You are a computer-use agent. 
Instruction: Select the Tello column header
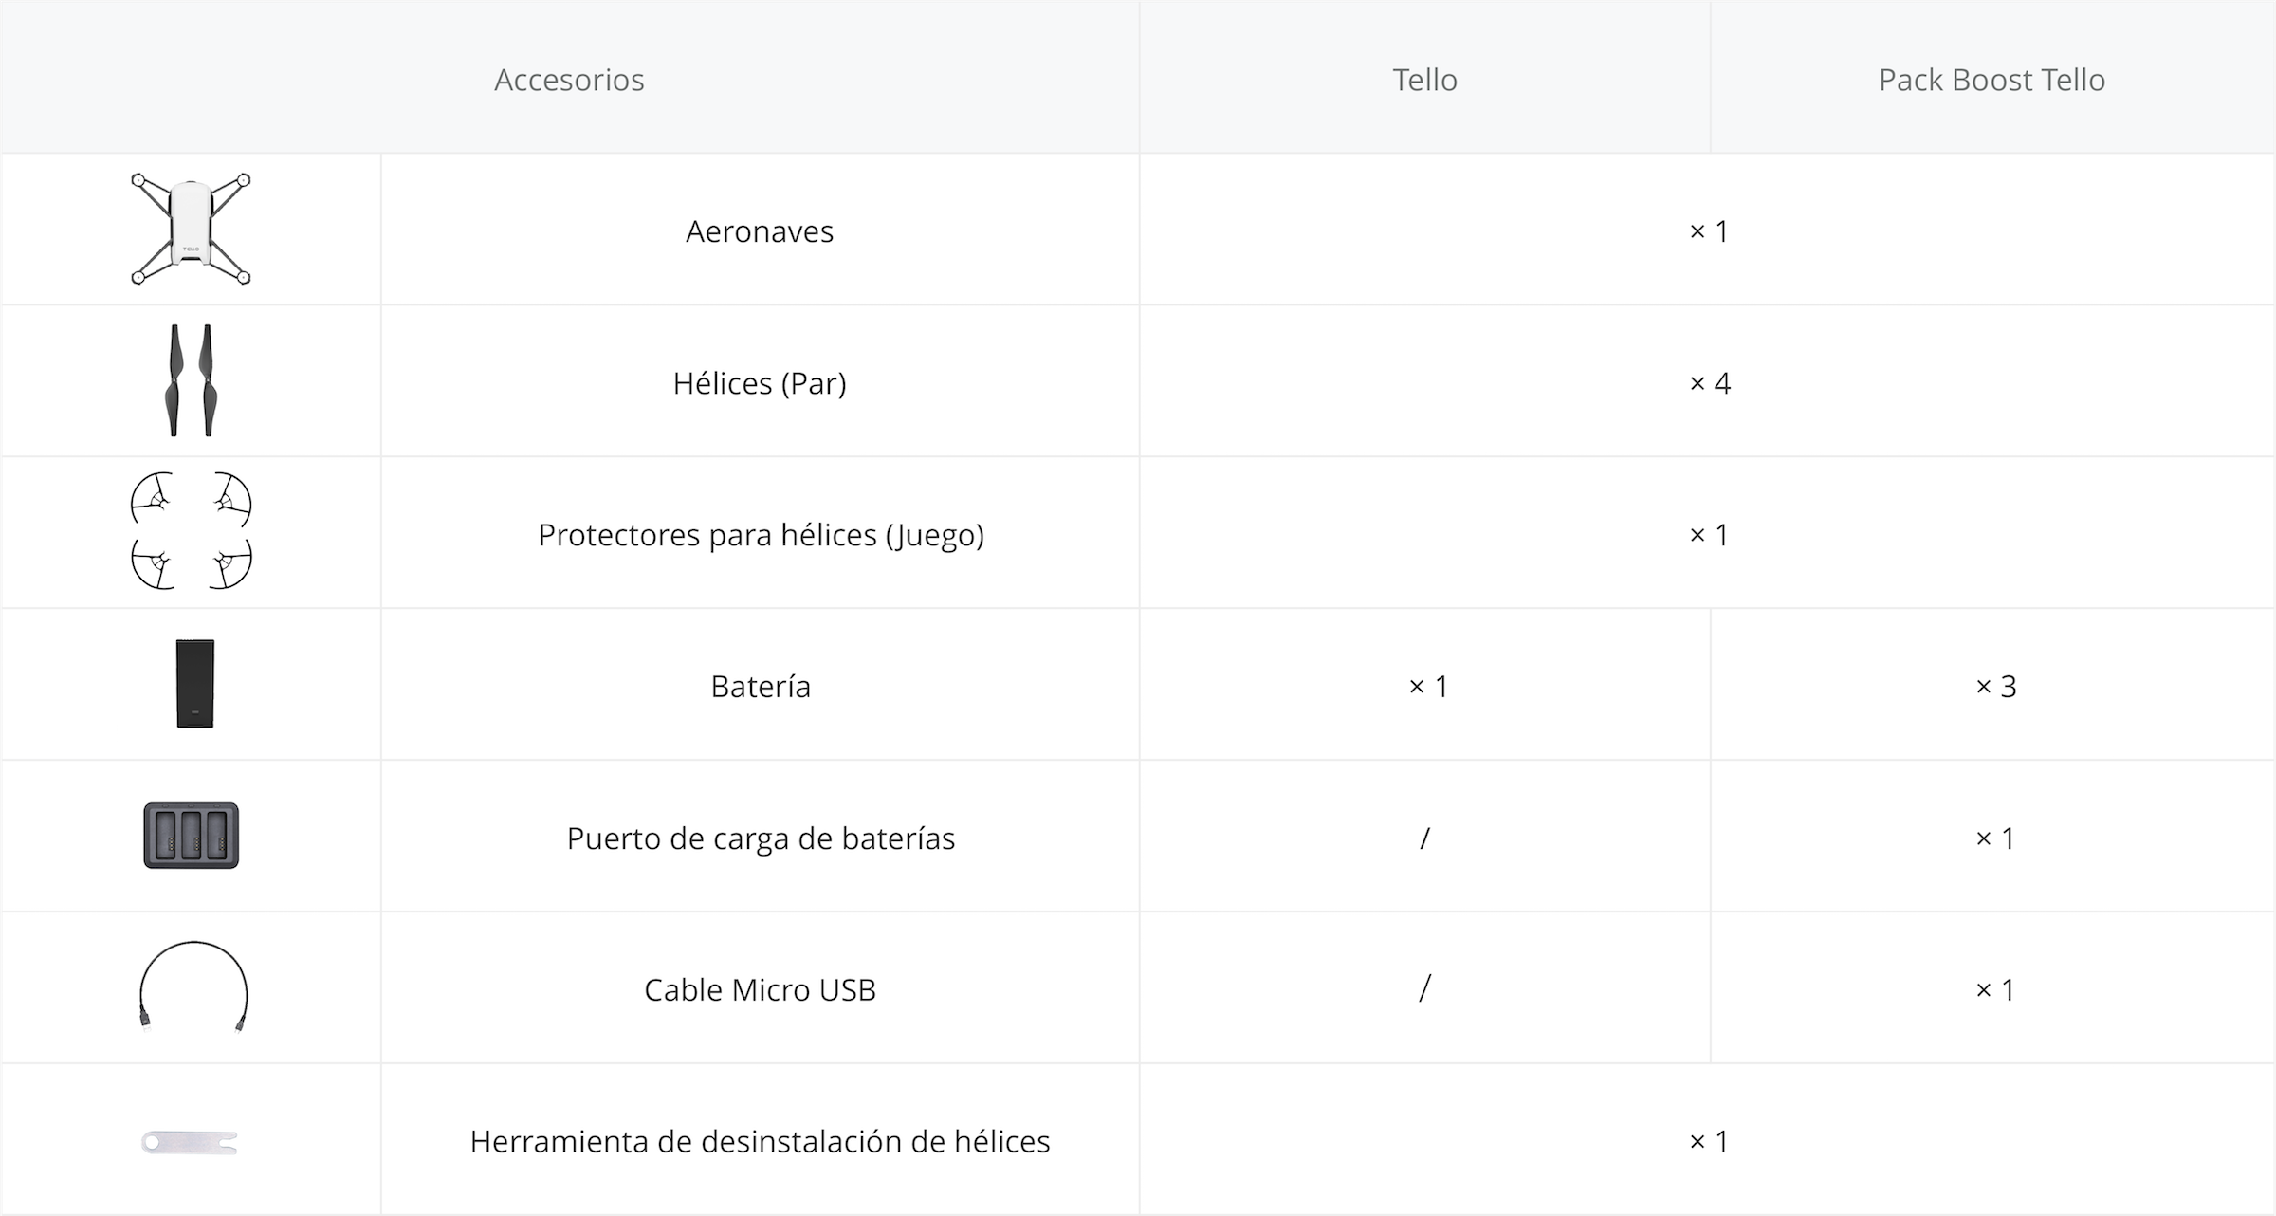[x=1424, y=80]
